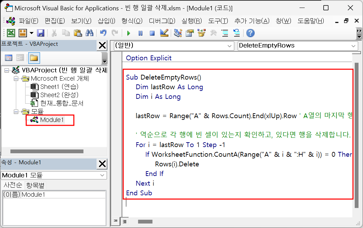Click the Paste clipboard icon
This screenshot has height=228, width=363.
tap(78, 33)
